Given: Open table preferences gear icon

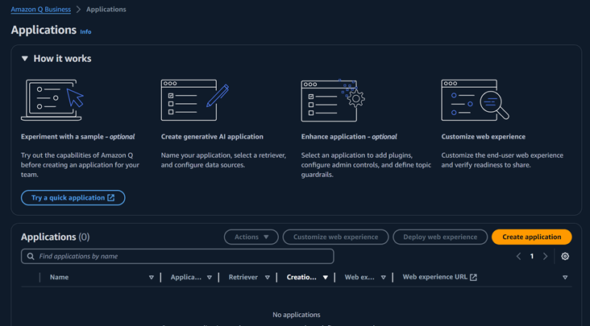Looking at the screenshot, I should click(x=565, y=256).
